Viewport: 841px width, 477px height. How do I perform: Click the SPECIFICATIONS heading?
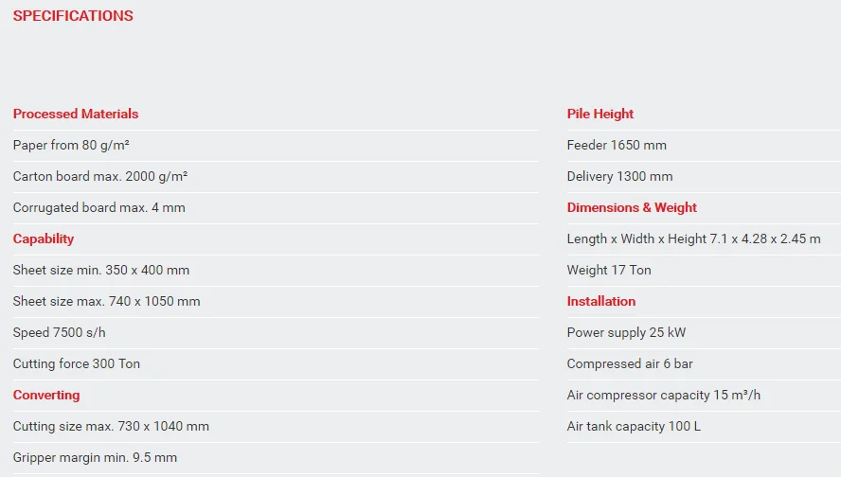coord(73,16)
